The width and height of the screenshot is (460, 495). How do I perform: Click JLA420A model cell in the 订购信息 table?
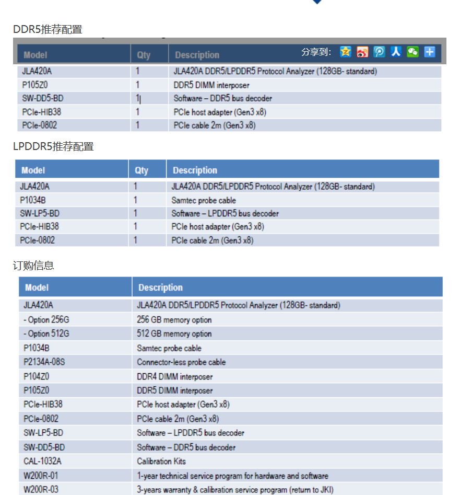click(38, 305)
